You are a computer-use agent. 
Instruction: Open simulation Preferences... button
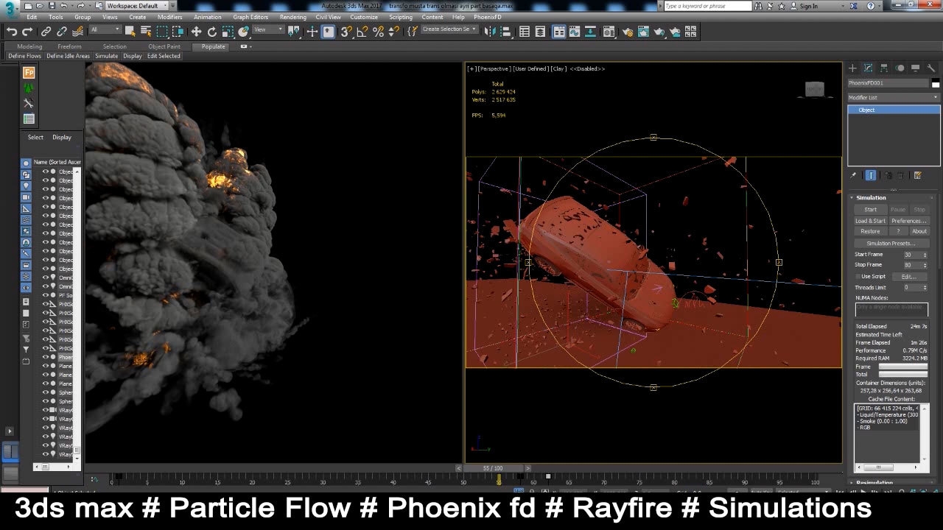909,221
